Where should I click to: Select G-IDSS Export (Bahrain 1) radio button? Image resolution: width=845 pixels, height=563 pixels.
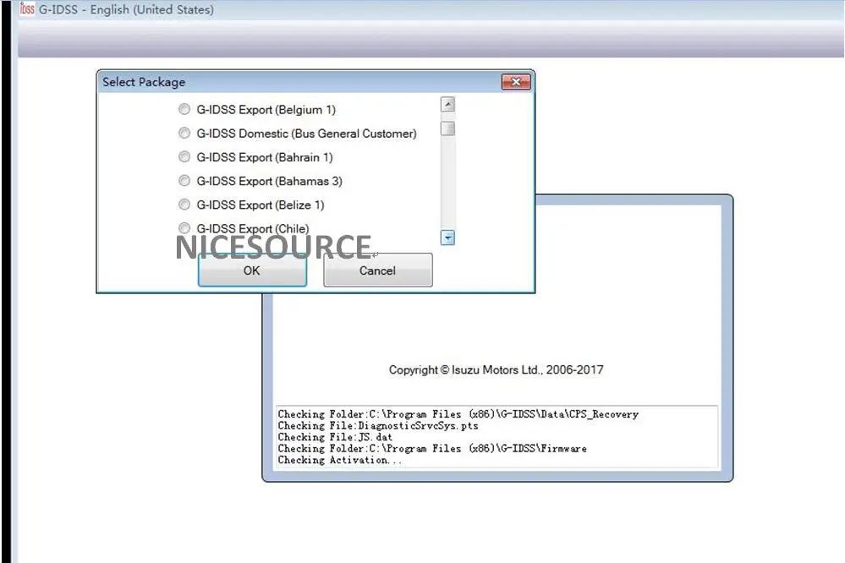point(184,156)
